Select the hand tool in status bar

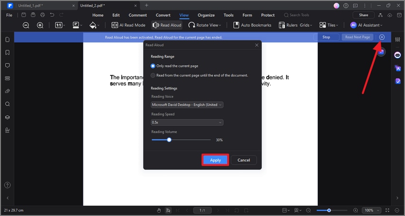point(159,210)
